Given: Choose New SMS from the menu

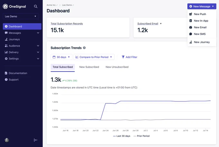Looking at the screenshot, I should 202,34.
